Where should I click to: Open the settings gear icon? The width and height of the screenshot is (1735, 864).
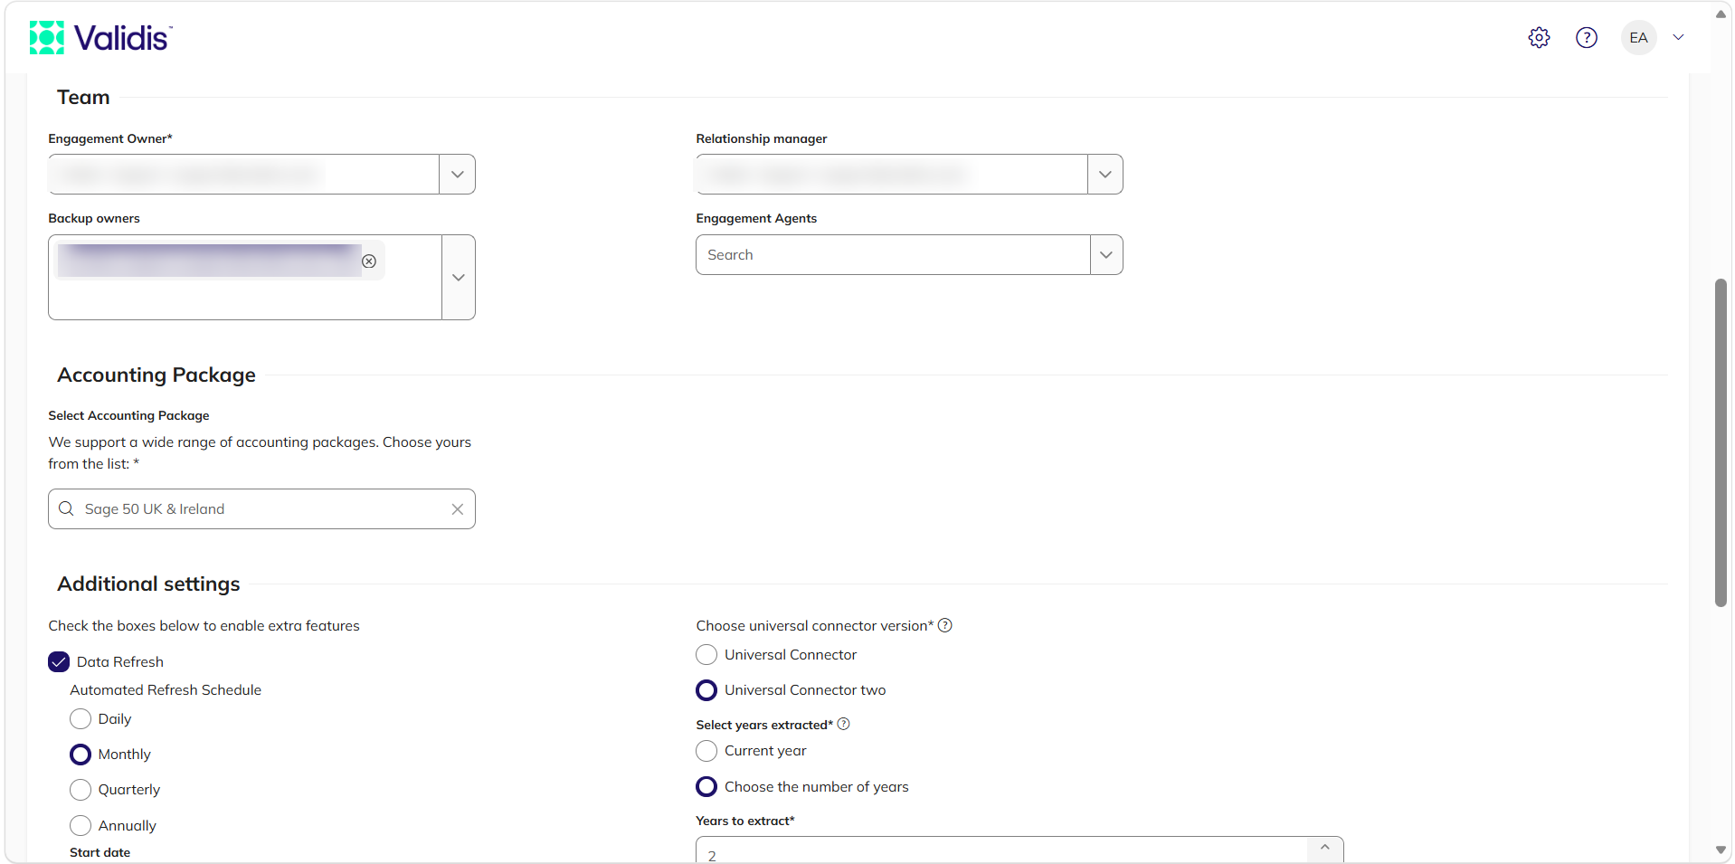pyautogui.click(x=1539, y=37)
